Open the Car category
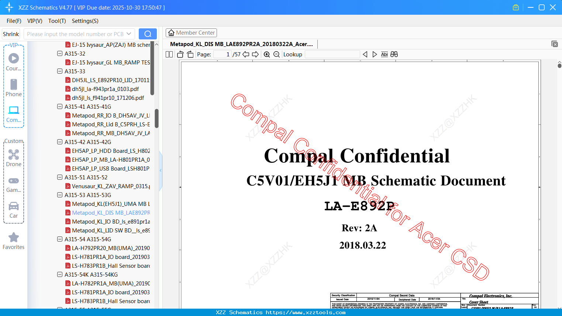 point(14,210)
